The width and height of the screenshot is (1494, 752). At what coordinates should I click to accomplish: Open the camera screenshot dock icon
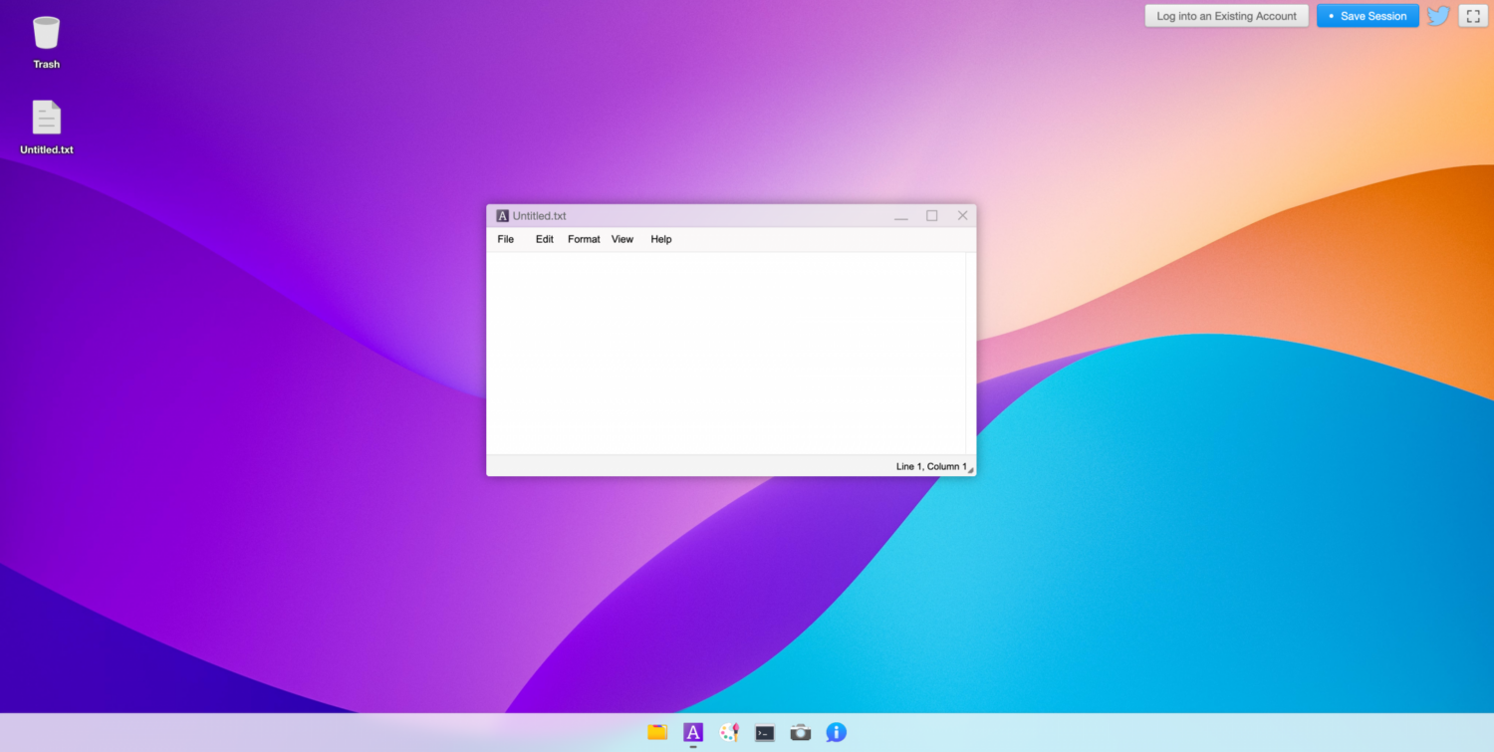pyautogui.click(x=801, y=733)
